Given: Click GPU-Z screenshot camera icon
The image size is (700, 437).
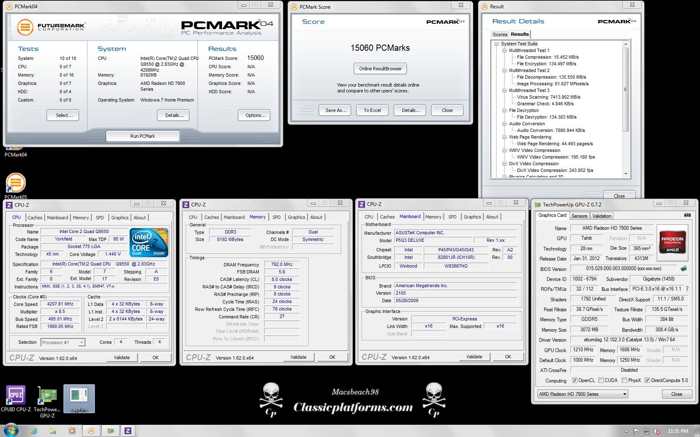Looking at the screenshot, I should [687, 215].
